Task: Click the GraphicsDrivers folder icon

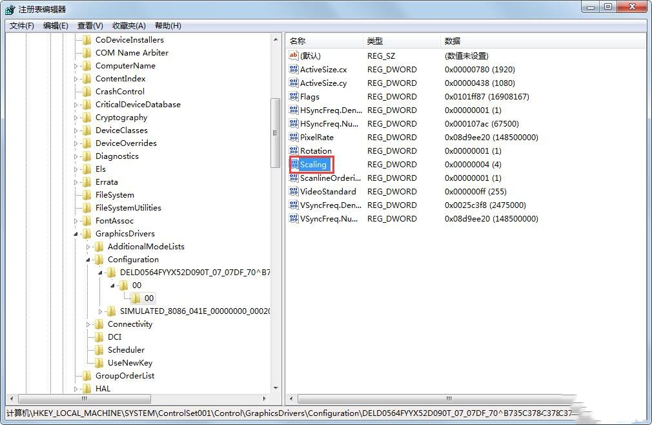Action: pyautogui.click(x=87, y=234)
